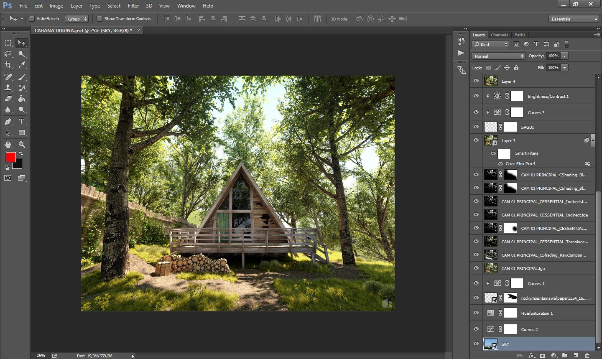Select the Curves 3 adjustment layer
This screenshot has height=359, width=602.
coord(536,112)
